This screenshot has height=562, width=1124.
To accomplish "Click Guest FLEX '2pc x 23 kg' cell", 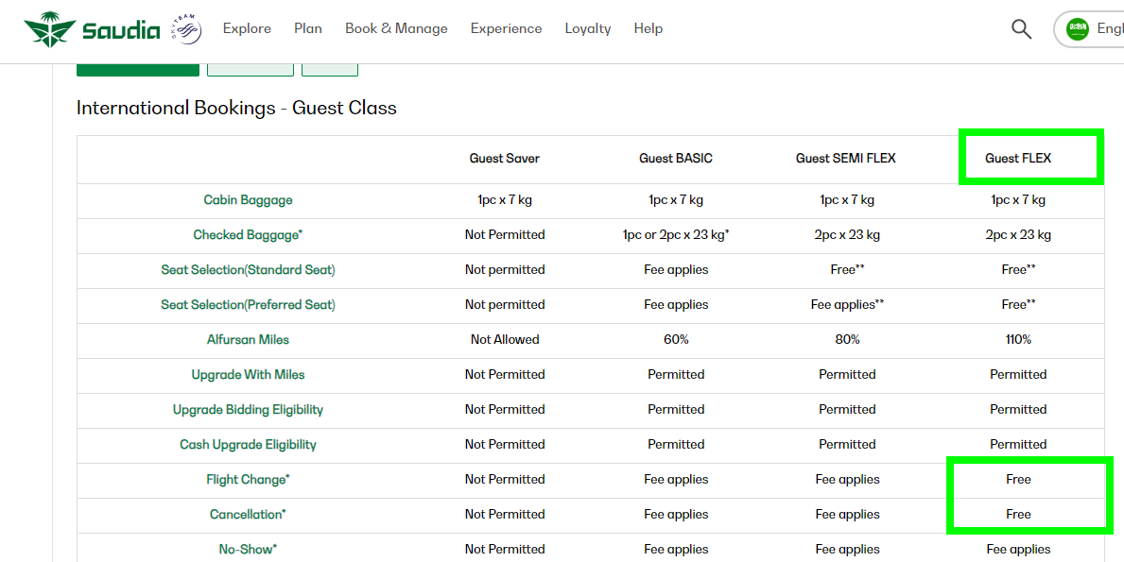I will click(x=1018, y=235).
